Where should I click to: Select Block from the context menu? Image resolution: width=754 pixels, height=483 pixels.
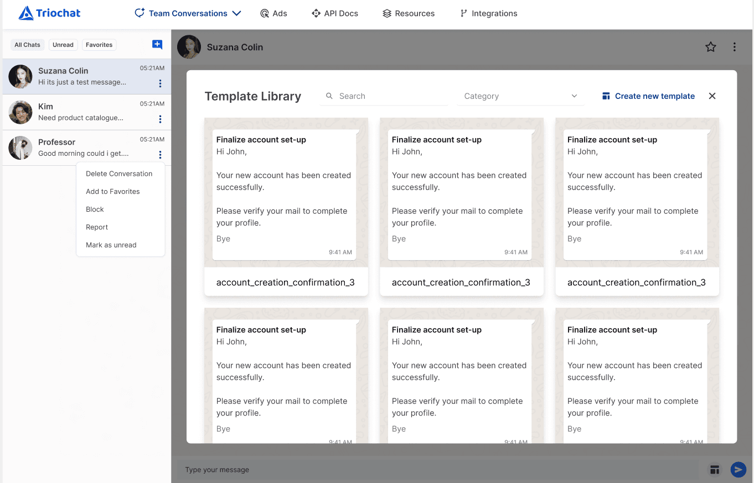pos(94,209)
